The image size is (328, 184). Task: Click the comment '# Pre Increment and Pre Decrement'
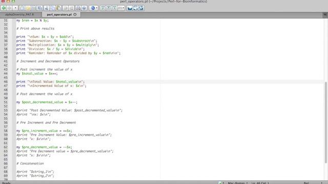46,123
